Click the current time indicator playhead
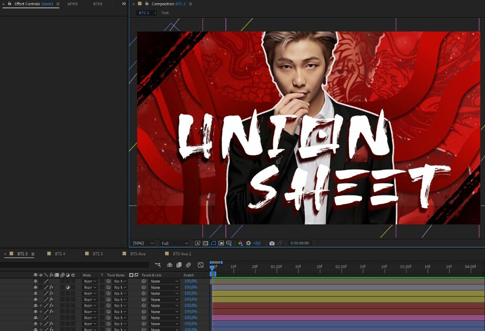485x331 pixels. pos(212,267)
